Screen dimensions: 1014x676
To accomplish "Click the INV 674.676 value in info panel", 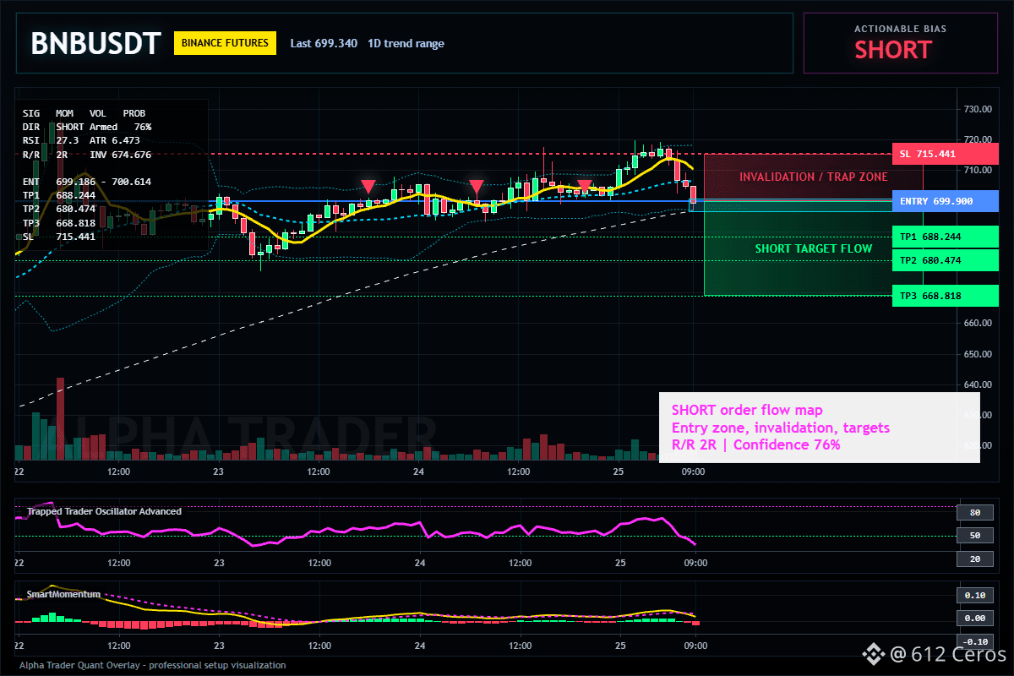I will coord(120,155).
